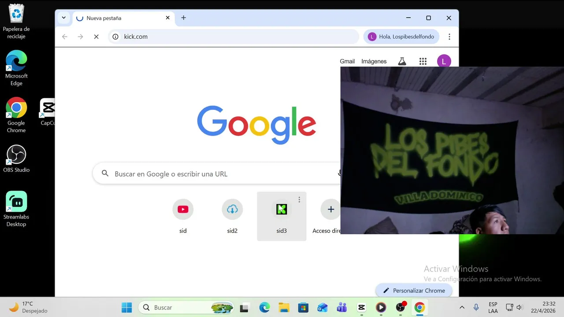Screen dimensions: 564x317
Task: Open profile Hola, Lospibesdelfondo chip
Action: pyautogui.click(x=401, y=37)
